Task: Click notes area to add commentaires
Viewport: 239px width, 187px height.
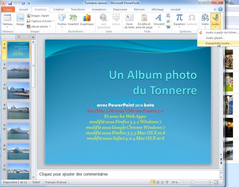Action: 128,174
